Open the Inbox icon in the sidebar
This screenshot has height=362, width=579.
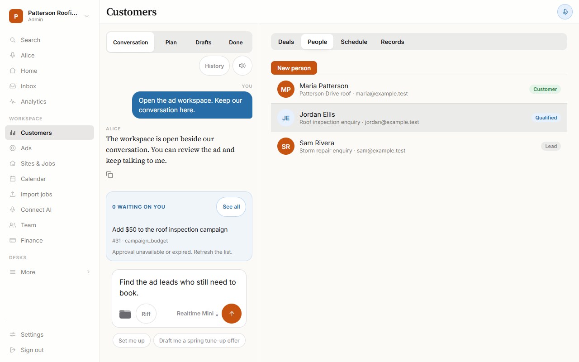[x=13, y=86]
